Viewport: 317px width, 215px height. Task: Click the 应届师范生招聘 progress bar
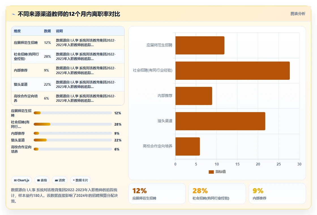(73, 113)
